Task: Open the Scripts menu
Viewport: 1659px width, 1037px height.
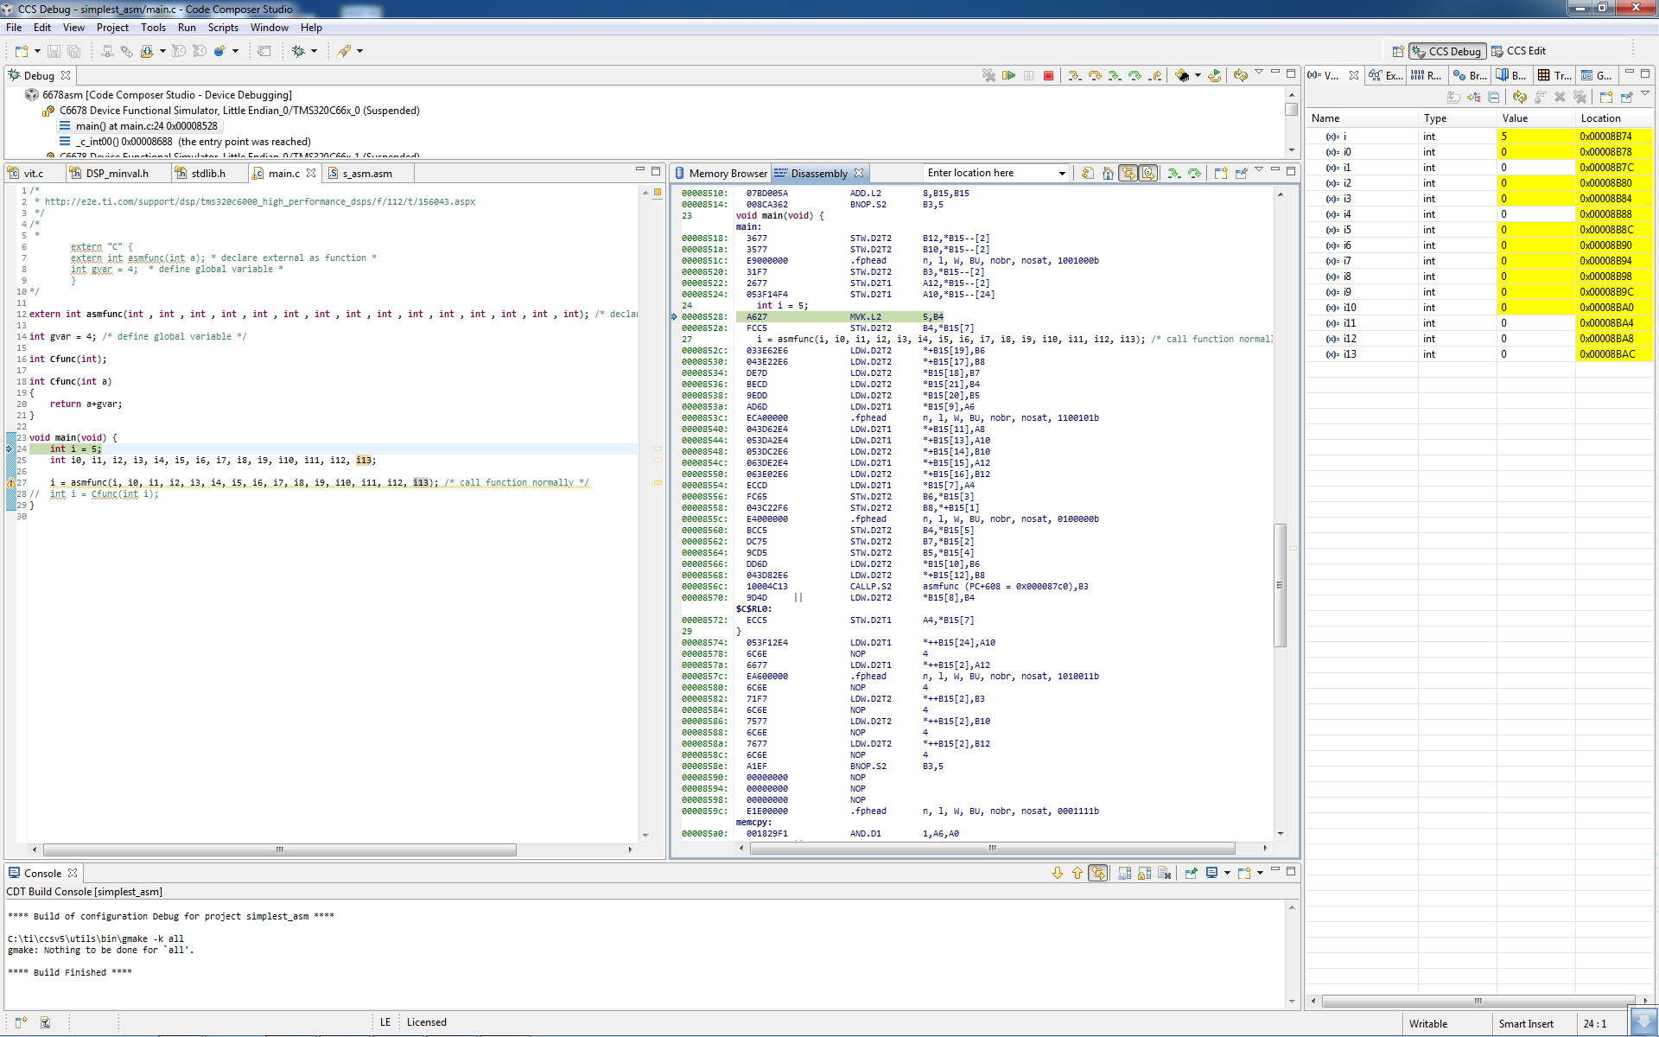Action: 223,27
